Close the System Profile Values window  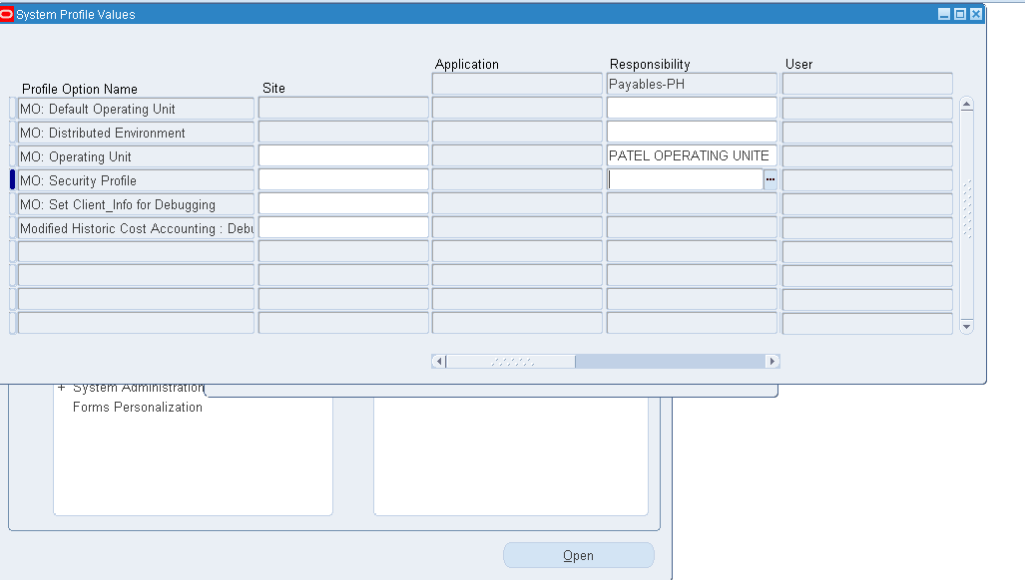click(x=976, y=14)
